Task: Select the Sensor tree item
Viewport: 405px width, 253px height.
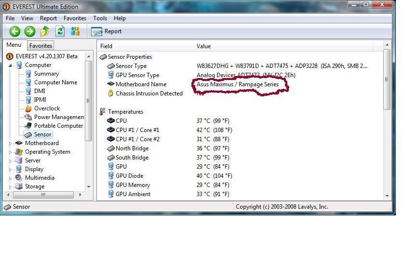Action: (42, 134)
